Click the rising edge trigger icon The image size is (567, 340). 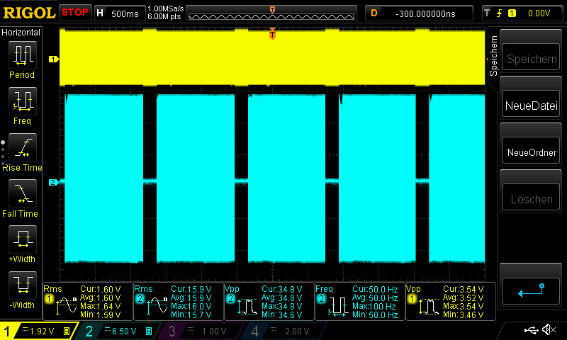tap(499, 13)
